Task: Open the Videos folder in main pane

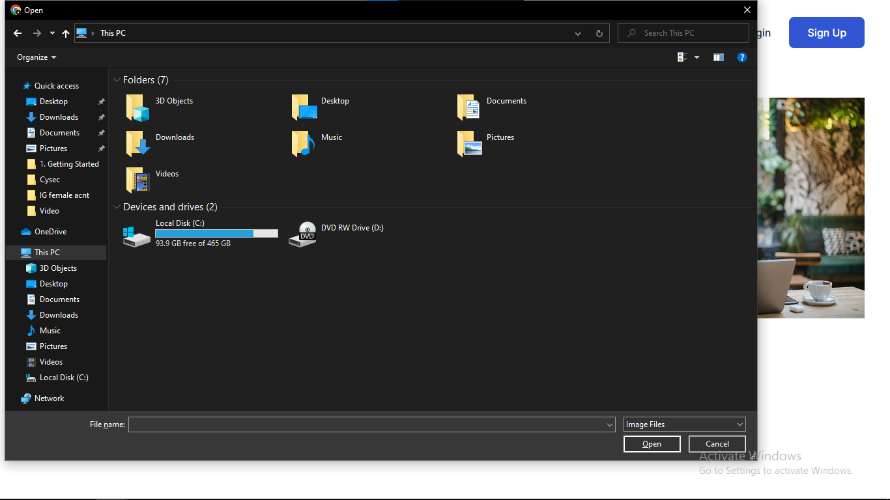Action: tap(152, 180)
